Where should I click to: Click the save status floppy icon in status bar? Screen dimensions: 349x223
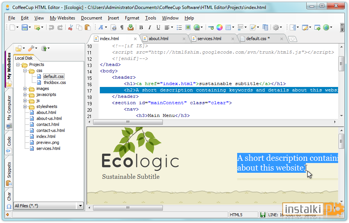(x=263, y=215)
